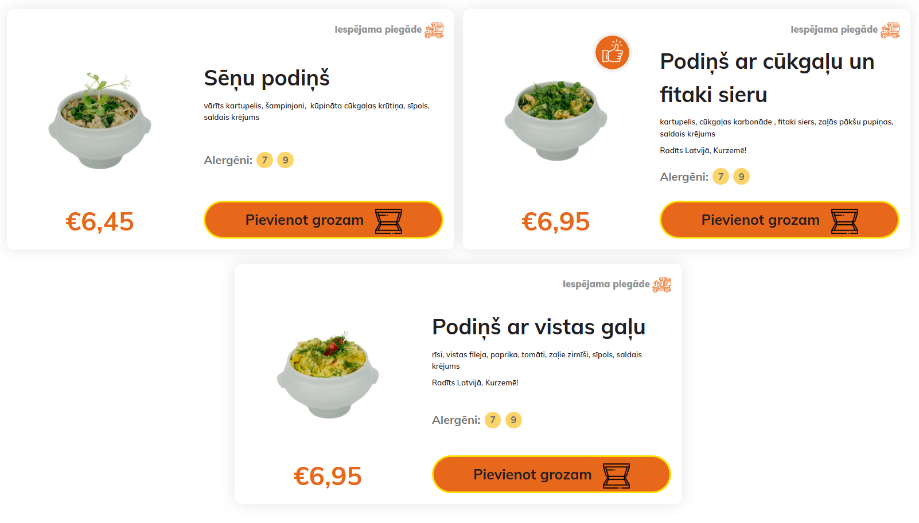The image size is (919, 523).
Task: Click the €6,45 price label
Action: 100,222
